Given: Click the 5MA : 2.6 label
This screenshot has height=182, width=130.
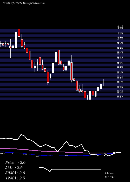Looking at the screenshot, I should tap(14, 168).
